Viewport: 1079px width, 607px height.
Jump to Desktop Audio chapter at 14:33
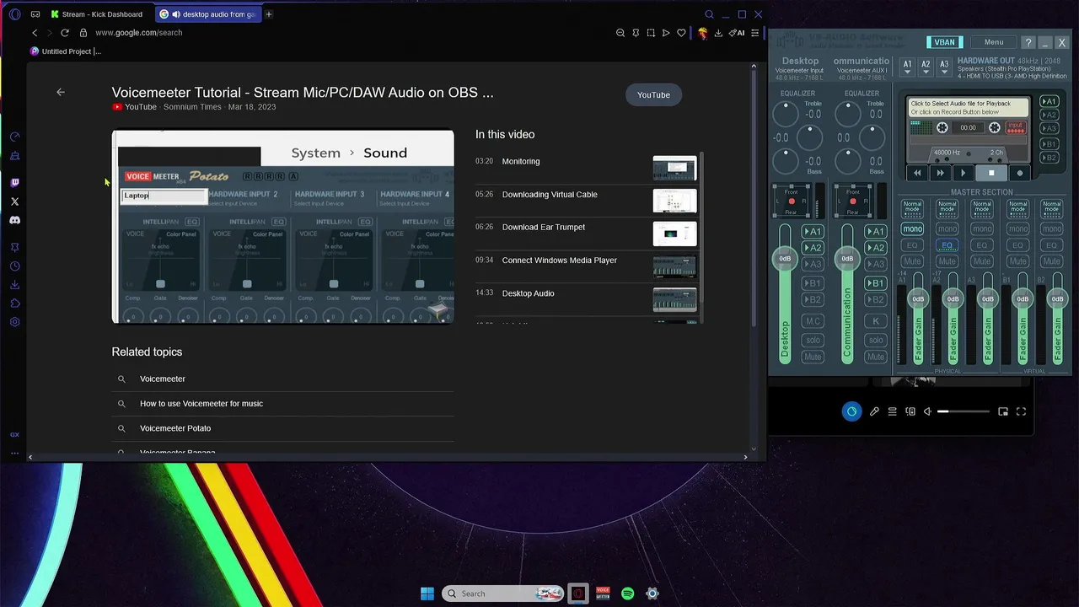(586, 300)
